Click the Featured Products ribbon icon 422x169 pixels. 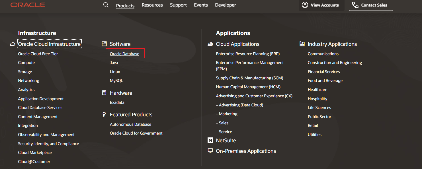[104, 114]
